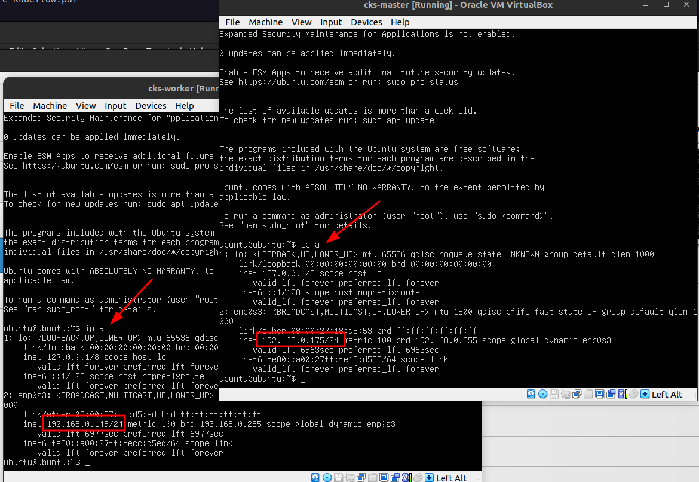Viewport: 699px width, 482px height.
Task: Open Help menu in cks-master window
Action: pos(400,22)
